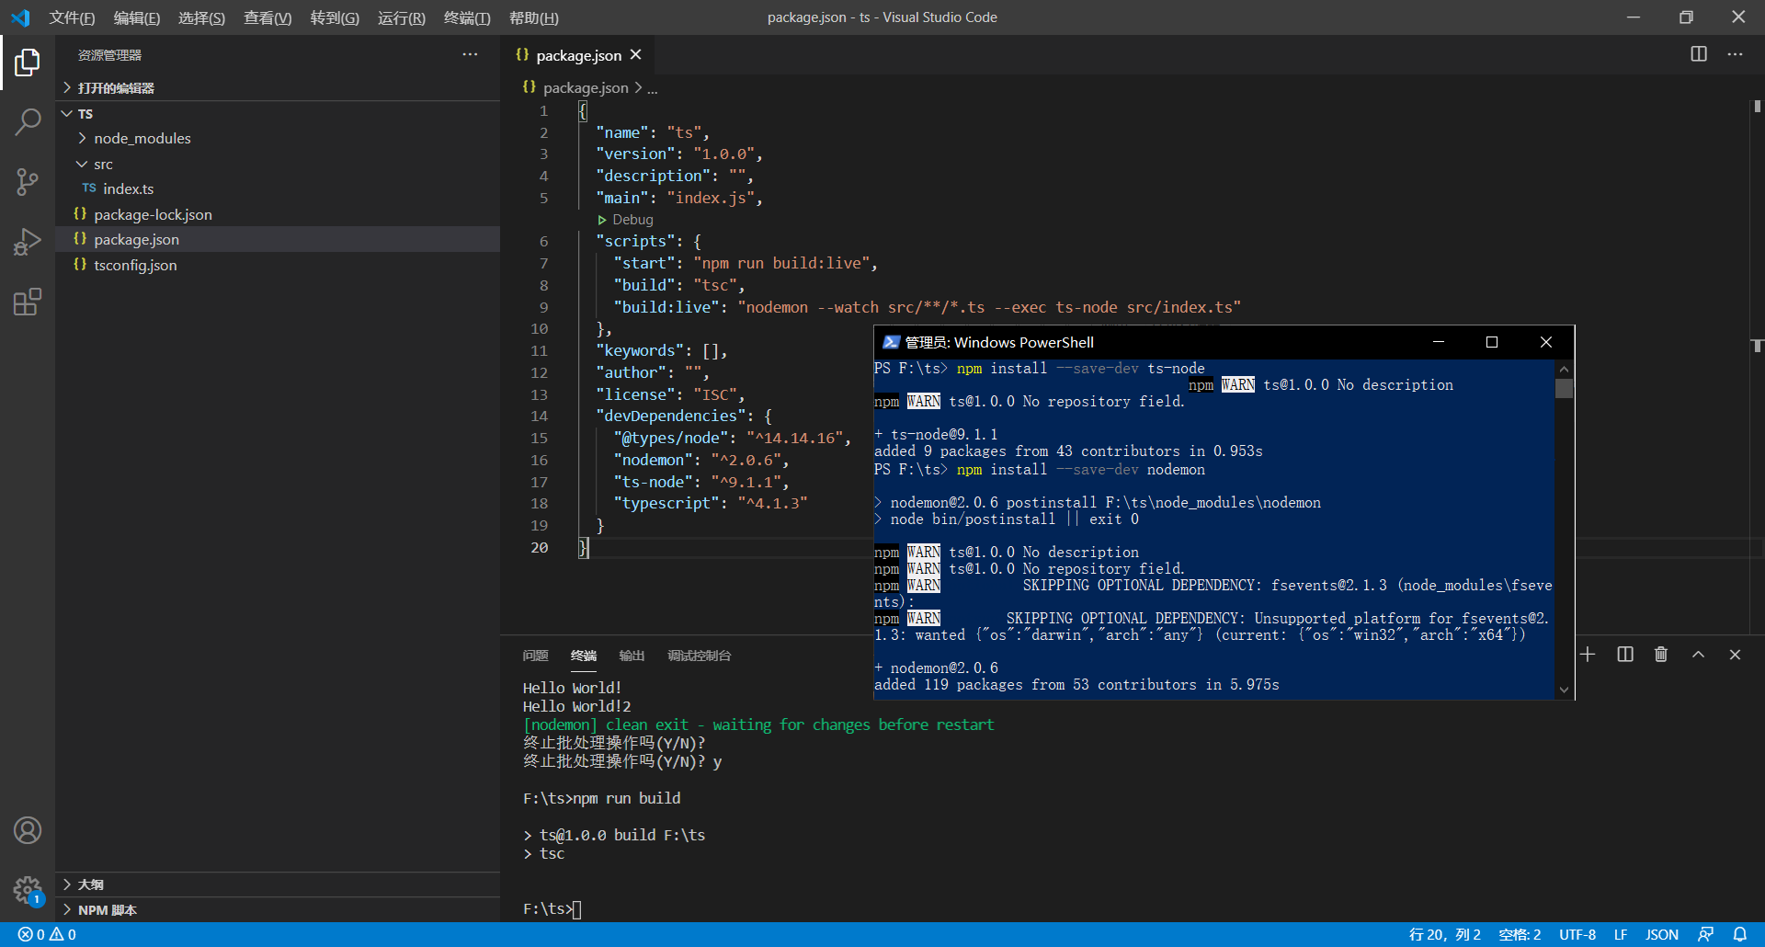Toggle end of line sequence LF

[1620, 934]
